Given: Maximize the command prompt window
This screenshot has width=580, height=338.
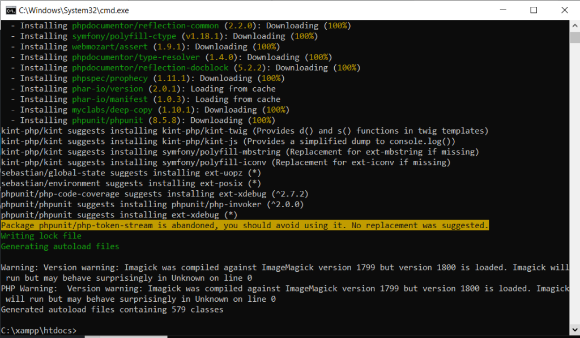Looking at the screenshot, I should click(534, 10).
